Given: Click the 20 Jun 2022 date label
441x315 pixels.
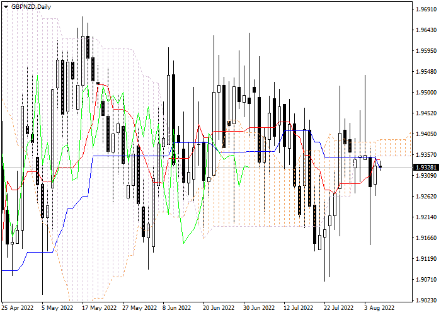Looking at the screenshot, I should [x=219, y=308].
